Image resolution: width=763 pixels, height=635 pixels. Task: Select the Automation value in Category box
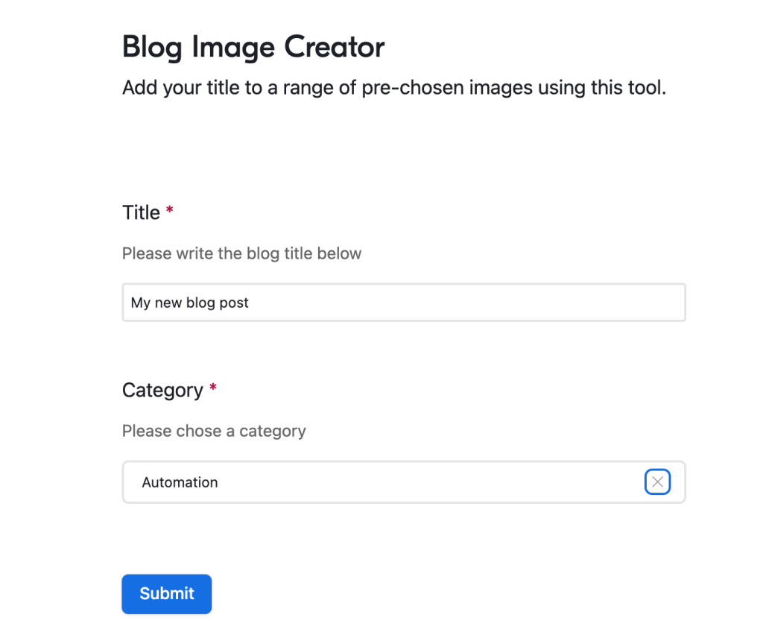(x=180, y=482)
